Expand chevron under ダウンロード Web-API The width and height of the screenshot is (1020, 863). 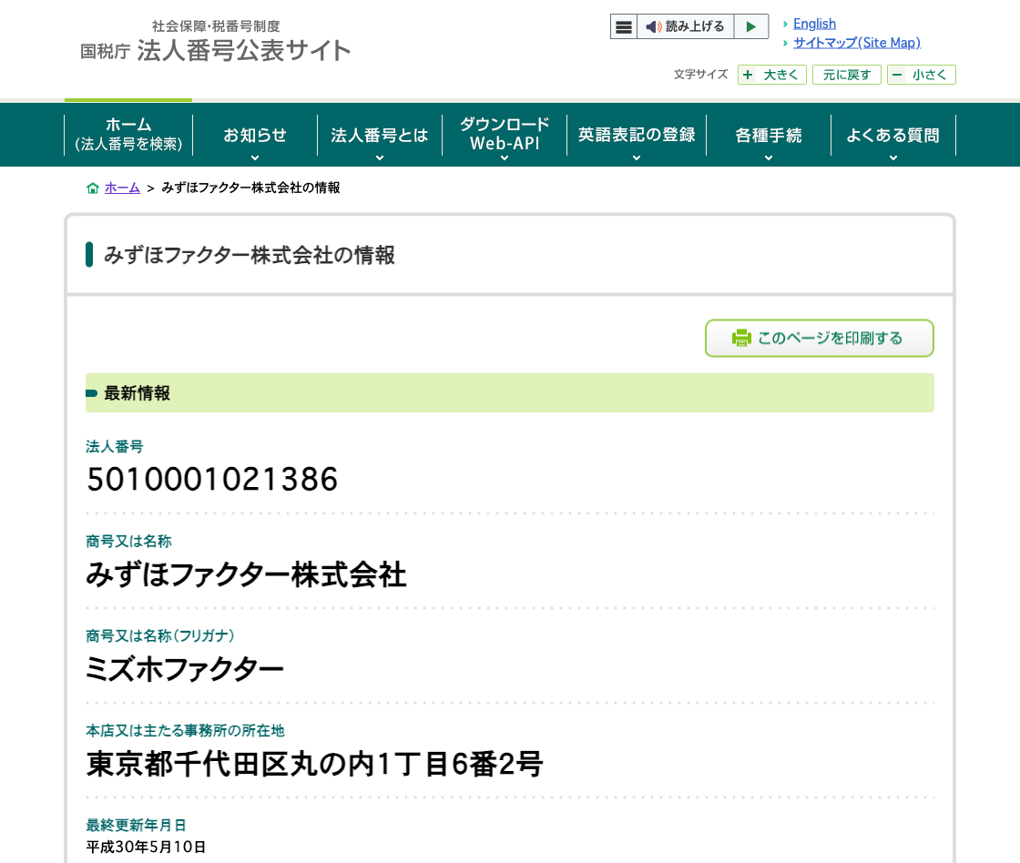click(505, 157)
